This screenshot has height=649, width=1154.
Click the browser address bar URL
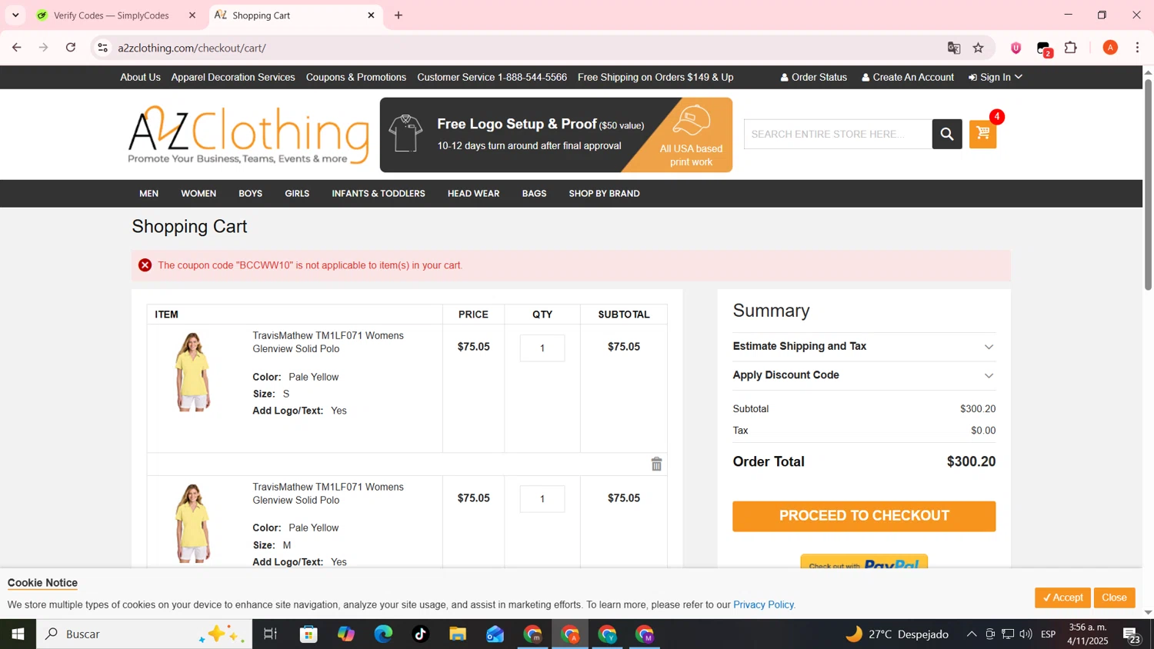(192, 48)
